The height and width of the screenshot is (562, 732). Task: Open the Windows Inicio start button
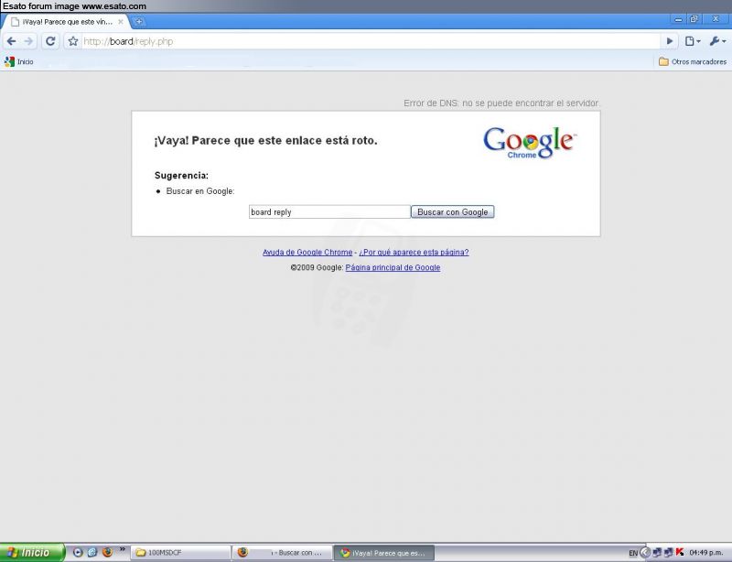click(x=32, y=552)
